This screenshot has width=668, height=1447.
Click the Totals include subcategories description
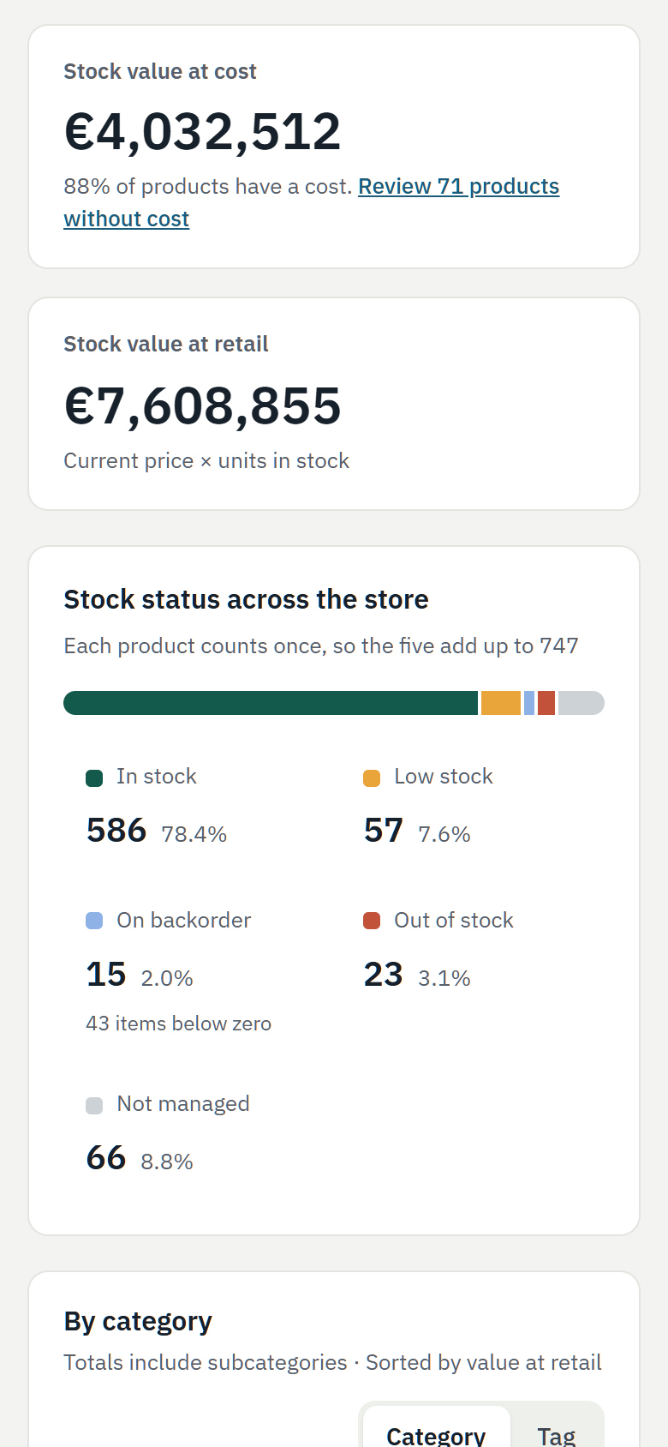pos(332,1363)
